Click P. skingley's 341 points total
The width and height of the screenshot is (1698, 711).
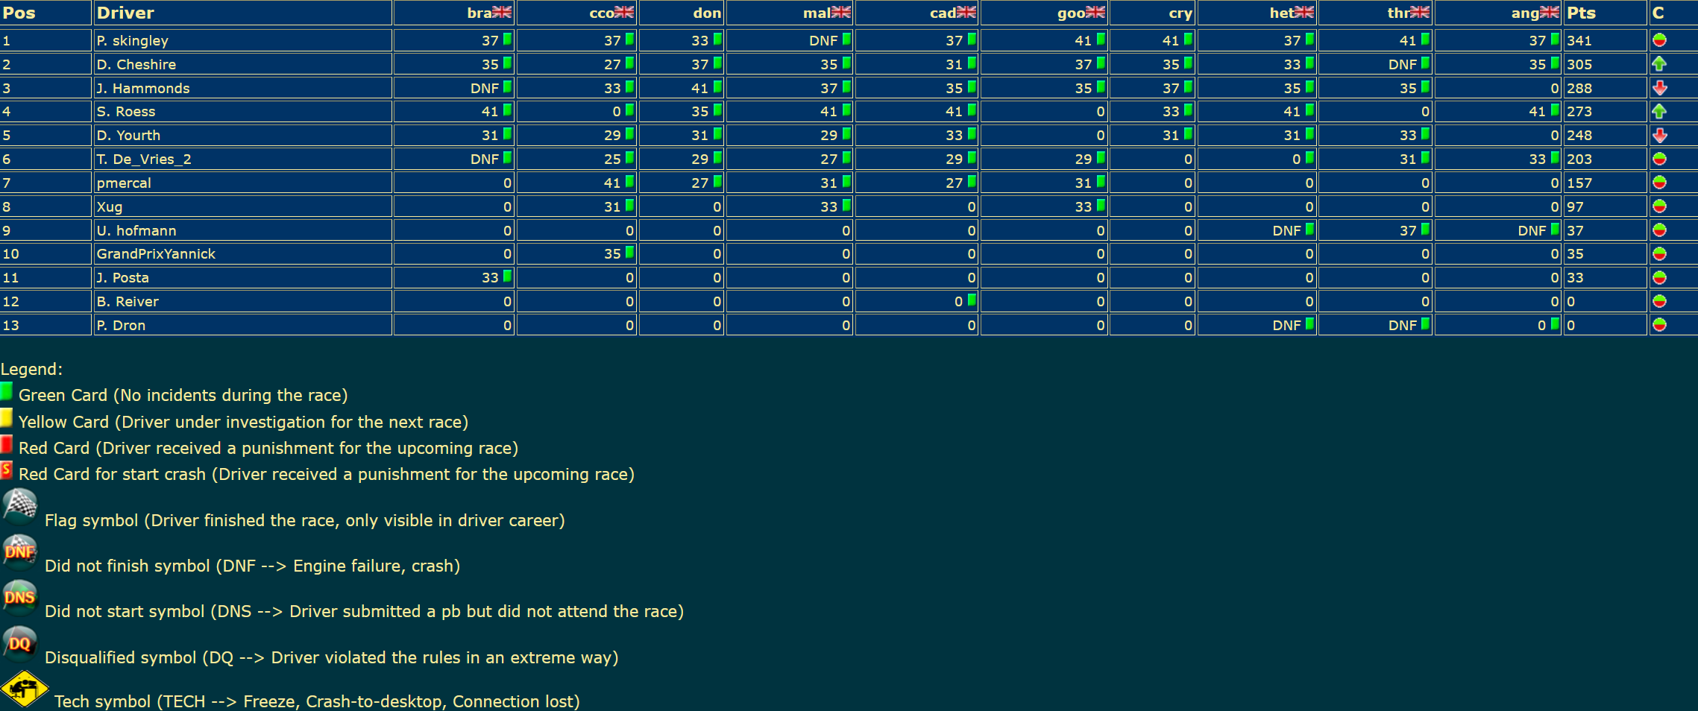pos(1579,41)
